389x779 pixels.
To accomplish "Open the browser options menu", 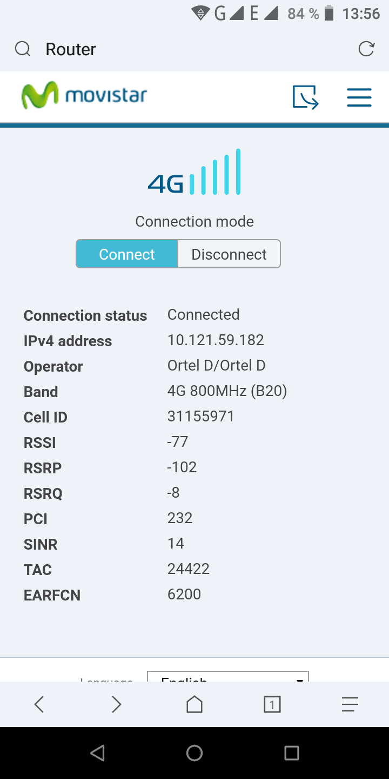I will pos(350,704).
